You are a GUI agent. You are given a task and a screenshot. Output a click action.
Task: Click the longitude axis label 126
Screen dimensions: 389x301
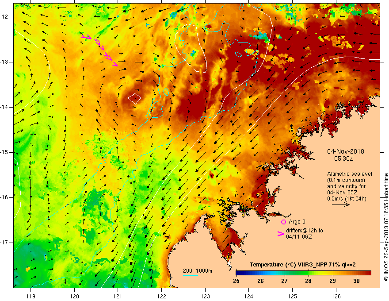click(336, 296)
